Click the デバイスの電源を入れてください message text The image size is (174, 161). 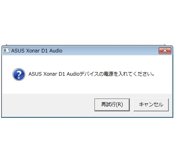coord(117,74)
